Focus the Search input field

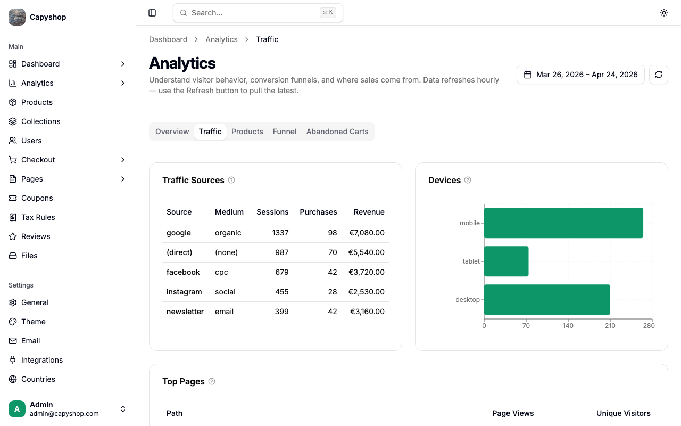(258, 13)
